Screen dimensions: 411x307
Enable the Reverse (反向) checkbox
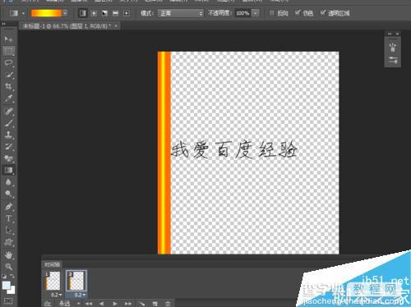click(272, 13)
